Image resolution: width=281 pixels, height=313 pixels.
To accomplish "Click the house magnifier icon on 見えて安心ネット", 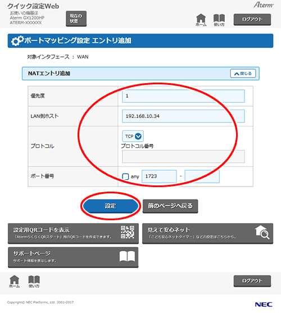I will tap(262, 232).
